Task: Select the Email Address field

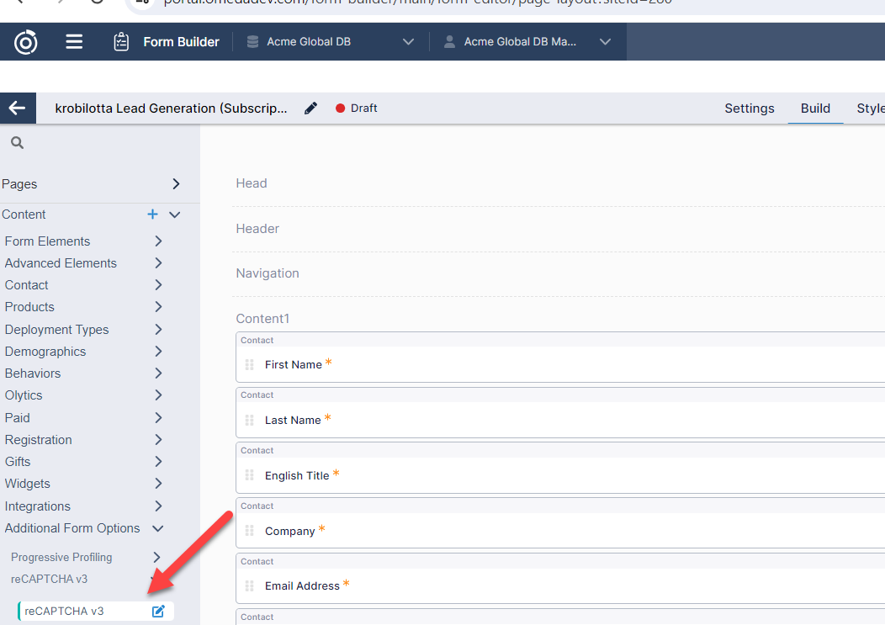Action: click(302, 586)
